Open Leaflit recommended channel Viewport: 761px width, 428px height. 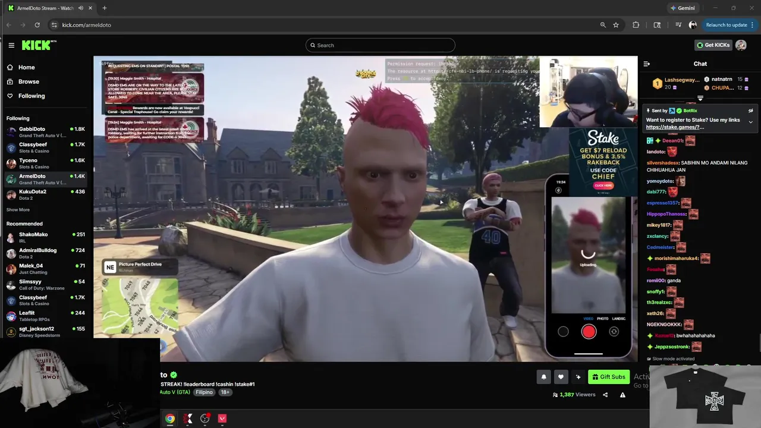point(46,316)
